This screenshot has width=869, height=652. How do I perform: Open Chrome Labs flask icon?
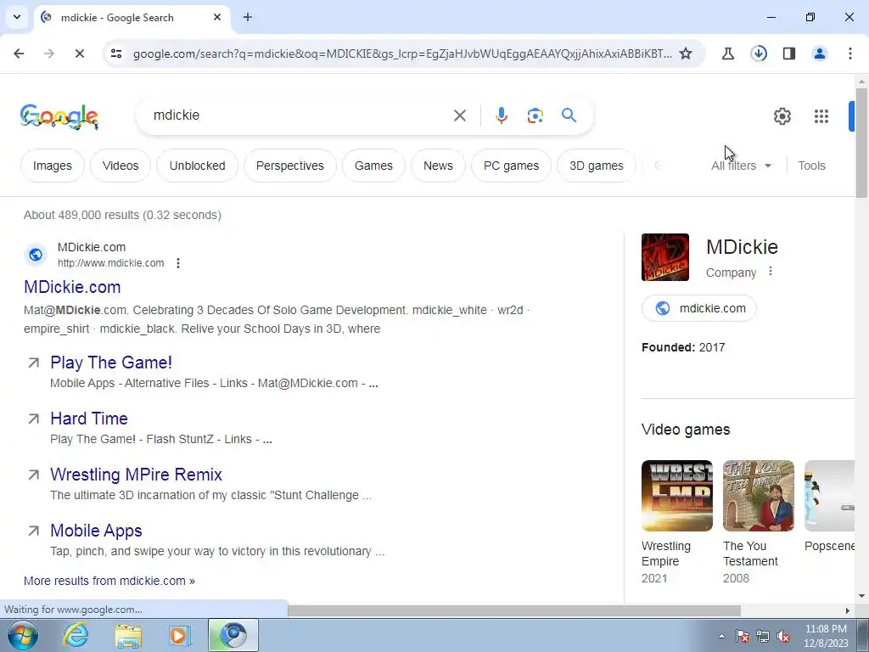(x=727, y=53)
